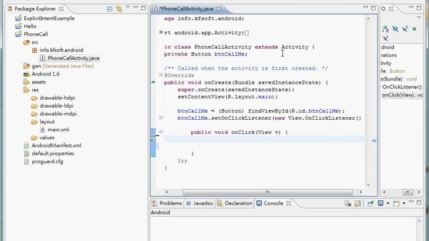The image size is (429, 241).
Task: Click the editor vertical scroll-down arrow
Action: 368,185
